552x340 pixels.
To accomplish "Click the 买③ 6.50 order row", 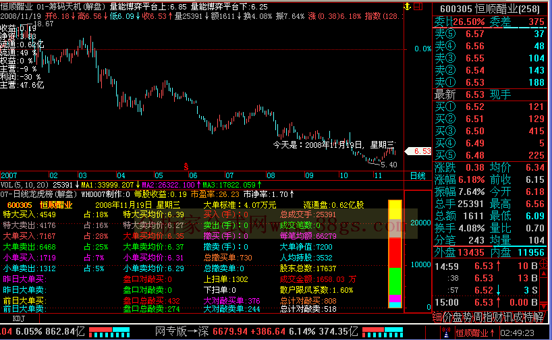I will tap(490, 131).
